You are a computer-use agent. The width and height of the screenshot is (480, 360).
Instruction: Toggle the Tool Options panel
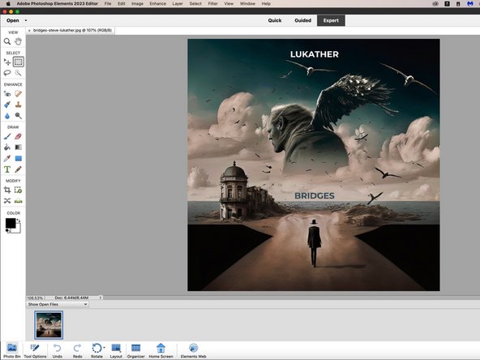(35, 351)
